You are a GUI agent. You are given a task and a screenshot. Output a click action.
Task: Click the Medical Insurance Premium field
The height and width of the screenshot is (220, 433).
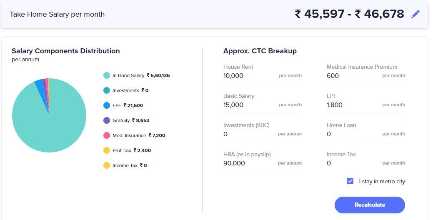point(353,76)
